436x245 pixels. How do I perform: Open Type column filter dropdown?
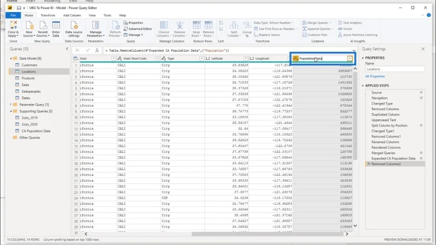click(202, 58)
